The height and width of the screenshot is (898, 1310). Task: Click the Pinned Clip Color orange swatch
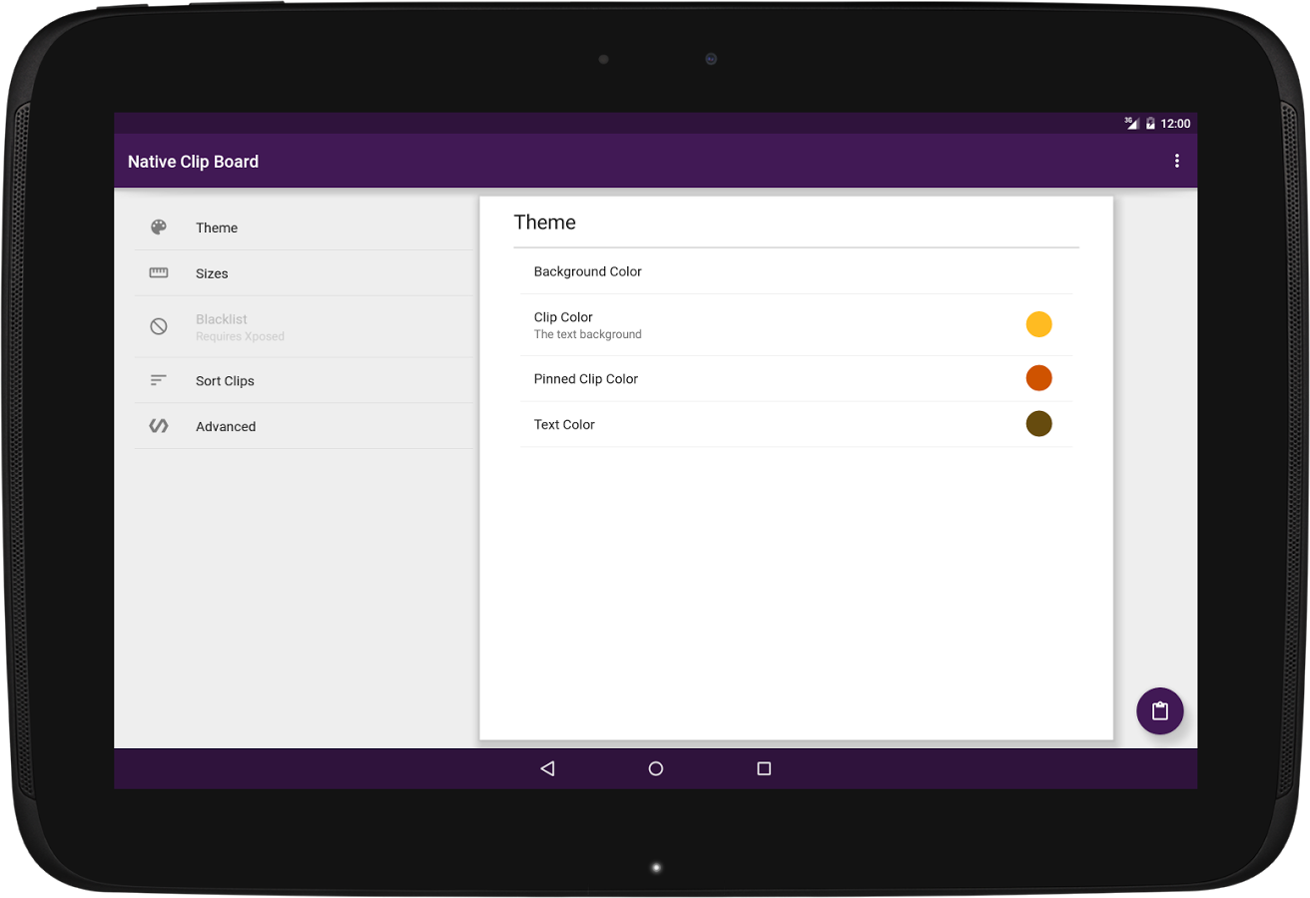tap(1039, 378)
